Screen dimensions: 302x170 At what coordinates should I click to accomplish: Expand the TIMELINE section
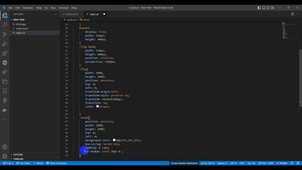[18, 159]
